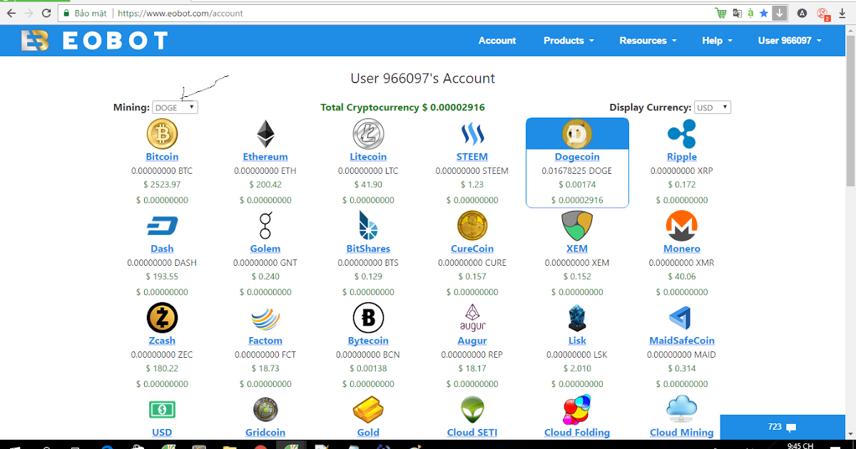Click the browser address bar URL
856x449 pixels.
click(x=180, y=13)
